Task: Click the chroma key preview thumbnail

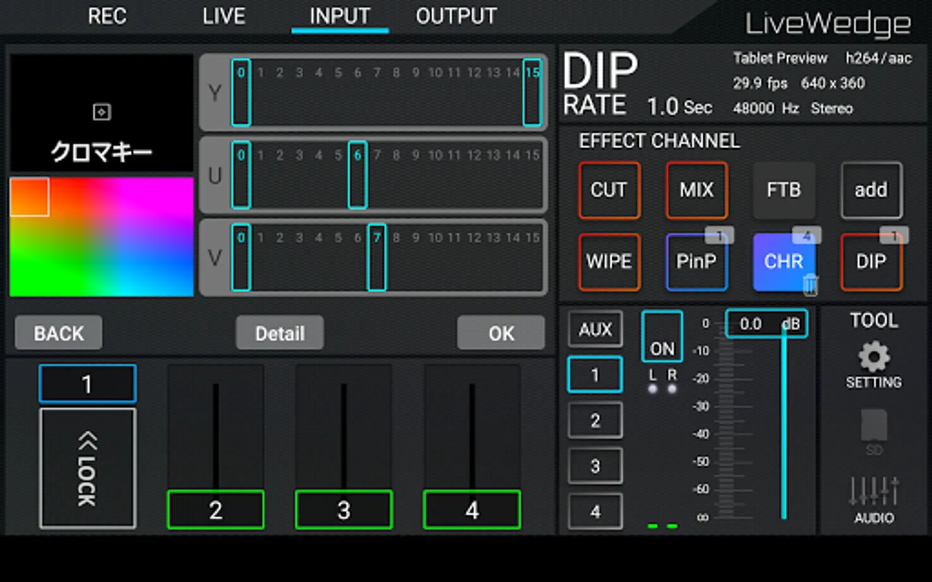Action: pos(102,113)
